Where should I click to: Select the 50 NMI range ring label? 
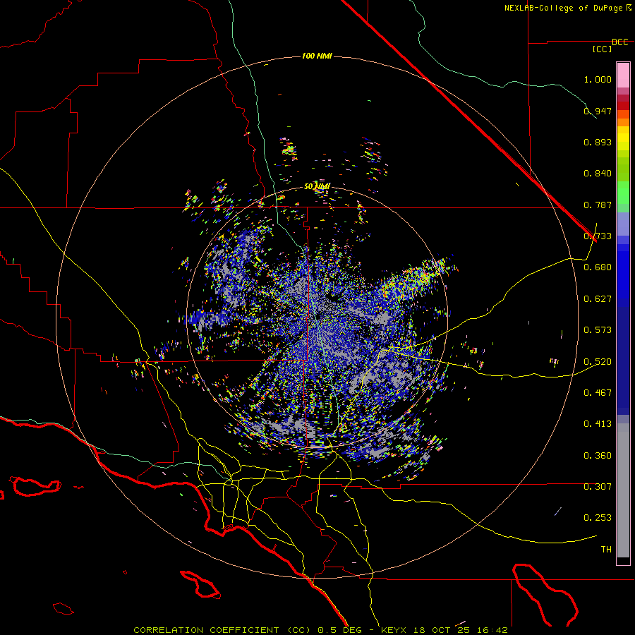tap(317, 186)
